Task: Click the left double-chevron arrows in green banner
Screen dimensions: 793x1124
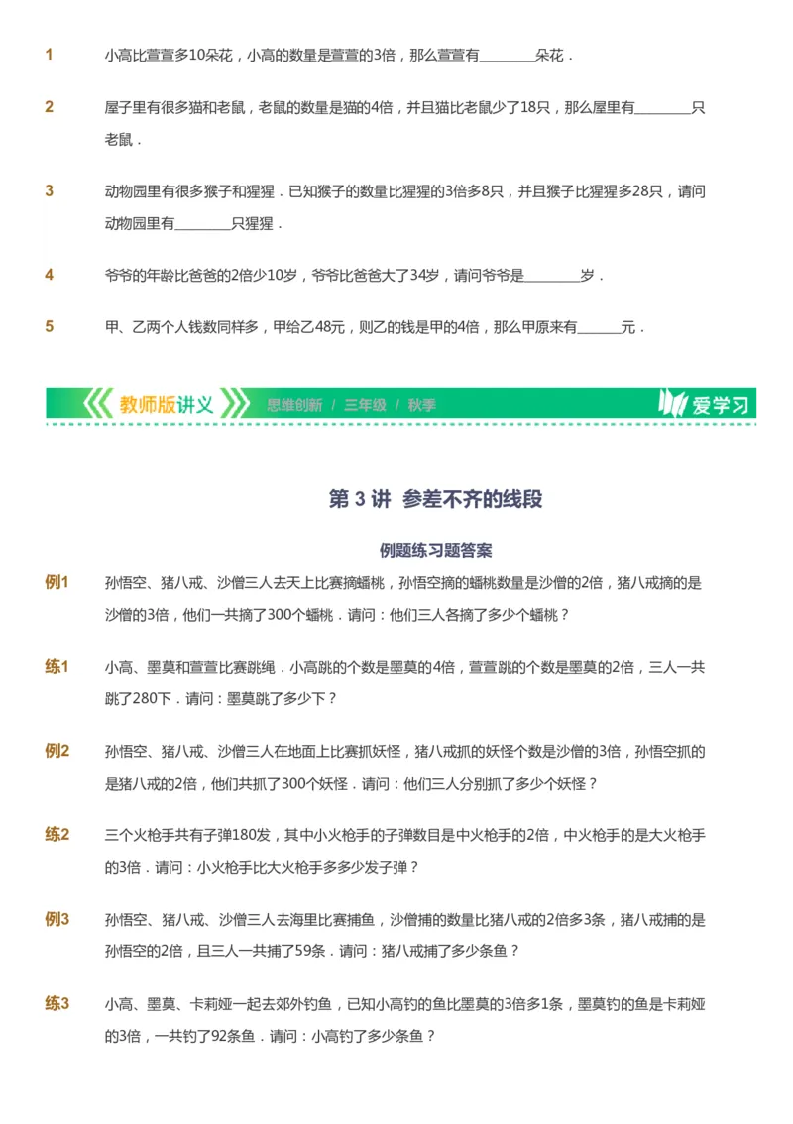Action: [x=99, y=403]
